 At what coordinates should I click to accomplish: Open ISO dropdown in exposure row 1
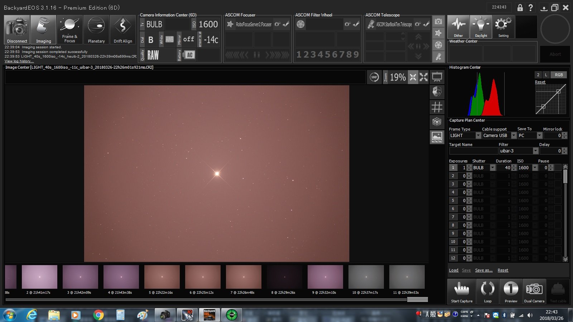[x=535, y=168]
